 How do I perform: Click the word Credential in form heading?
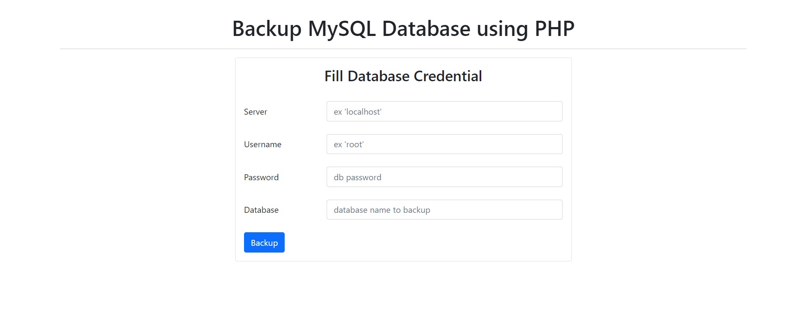click(448, 76)
